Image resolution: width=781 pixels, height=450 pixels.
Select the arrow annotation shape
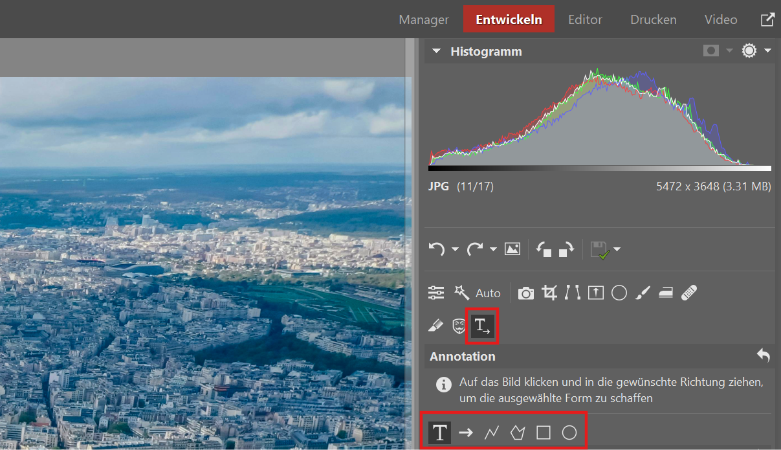(465, 433)
